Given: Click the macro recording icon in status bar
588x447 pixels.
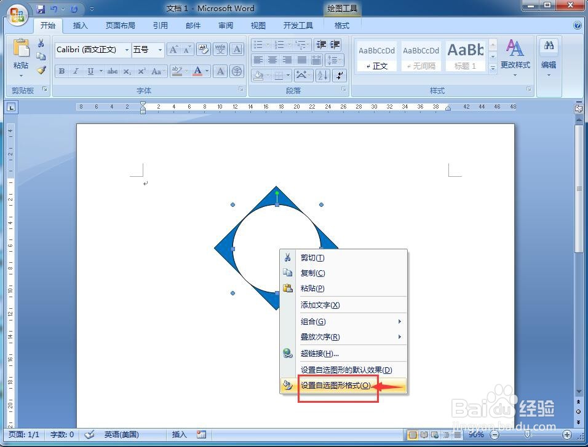Looking at the screenshot, I should 201,434.
